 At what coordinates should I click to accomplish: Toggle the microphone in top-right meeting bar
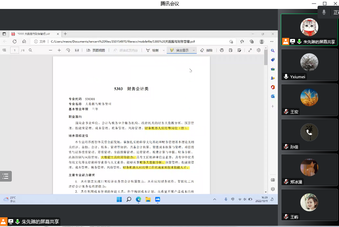[x=324, y=12]
